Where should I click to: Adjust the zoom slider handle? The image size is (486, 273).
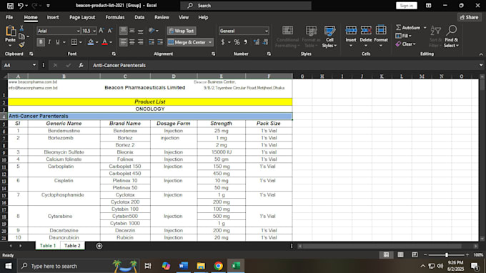(446, 254)
